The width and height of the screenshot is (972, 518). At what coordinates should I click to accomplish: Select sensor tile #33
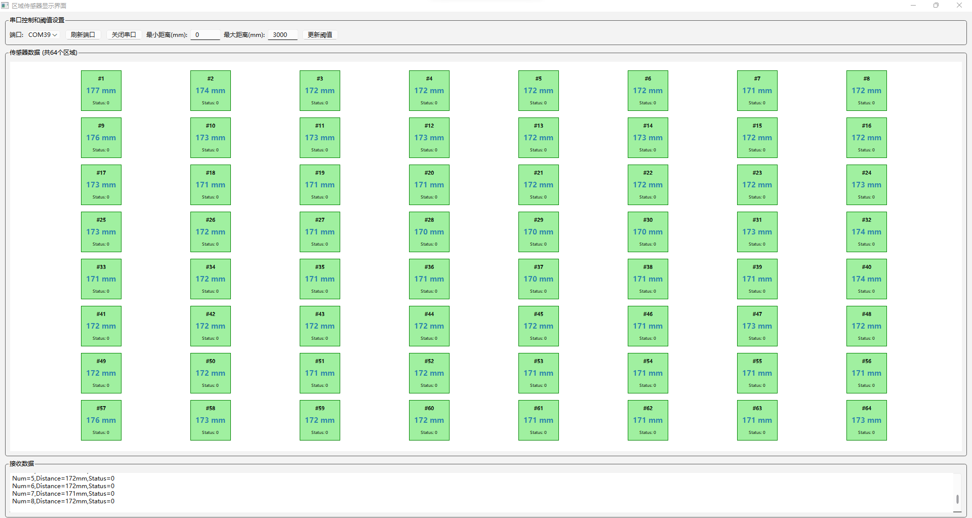click(101, 279)
